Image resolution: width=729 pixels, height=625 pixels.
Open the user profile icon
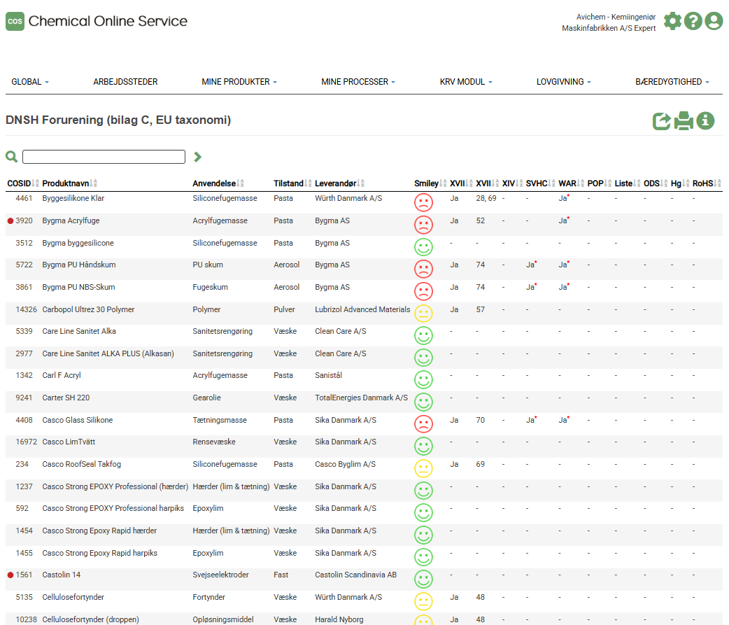(x=714, y=21)
